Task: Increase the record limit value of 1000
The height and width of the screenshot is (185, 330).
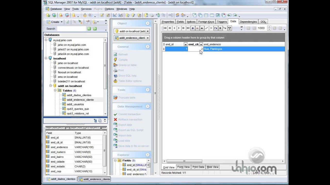Action: click(269, 27)
